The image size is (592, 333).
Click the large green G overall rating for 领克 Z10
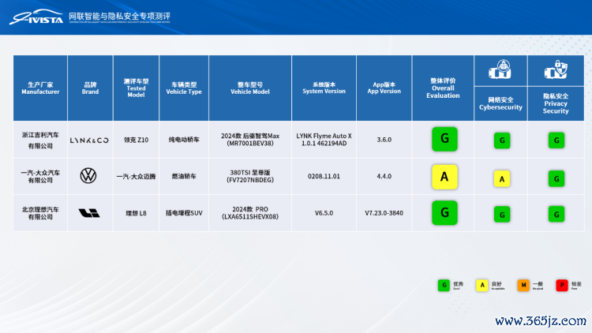point(444,139)
